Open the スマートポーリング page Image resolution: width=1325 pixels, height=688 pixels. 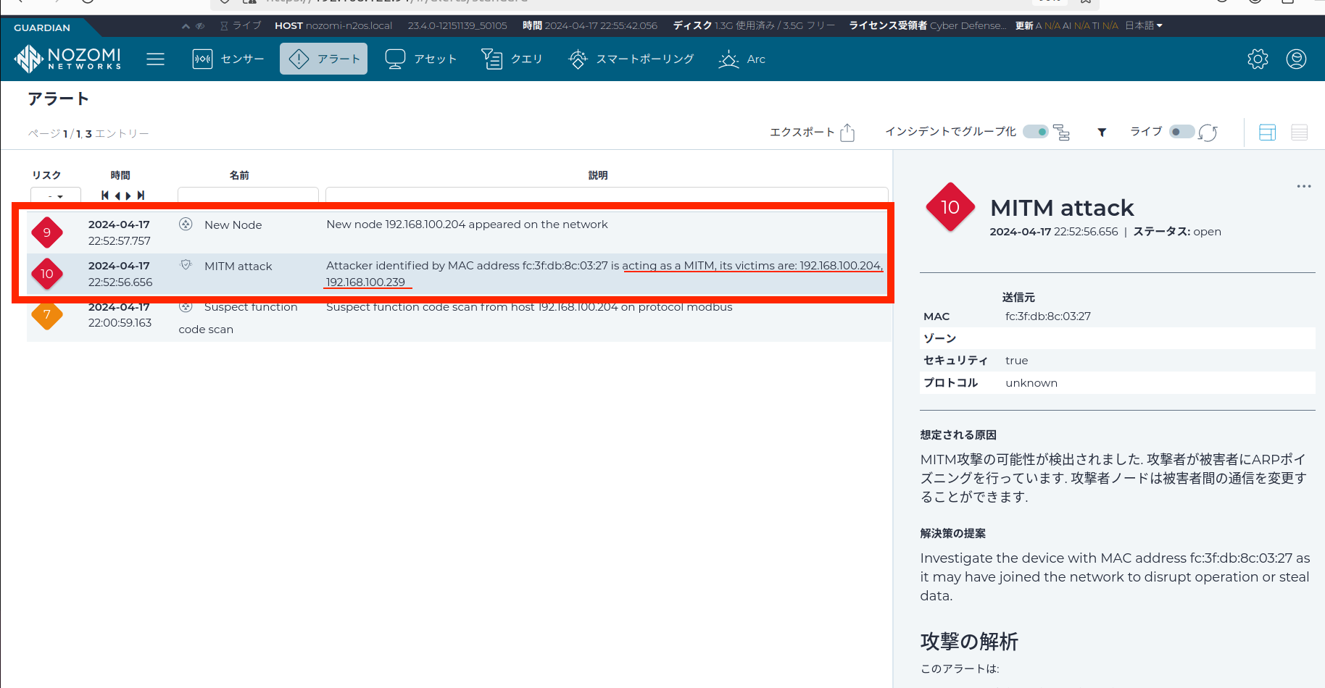point(631,59)
